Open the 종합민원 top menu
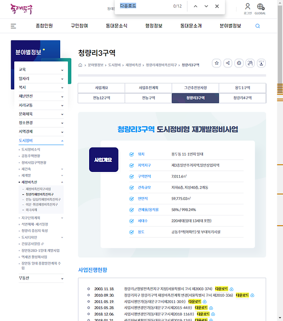 pyautogui.click(x=45, y=26)
